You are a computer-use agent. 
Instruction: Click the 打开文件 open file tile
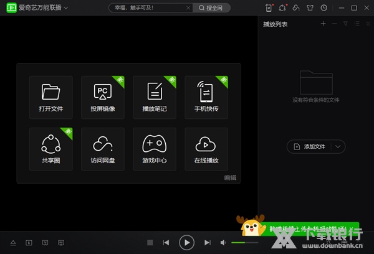click(50, 97)
